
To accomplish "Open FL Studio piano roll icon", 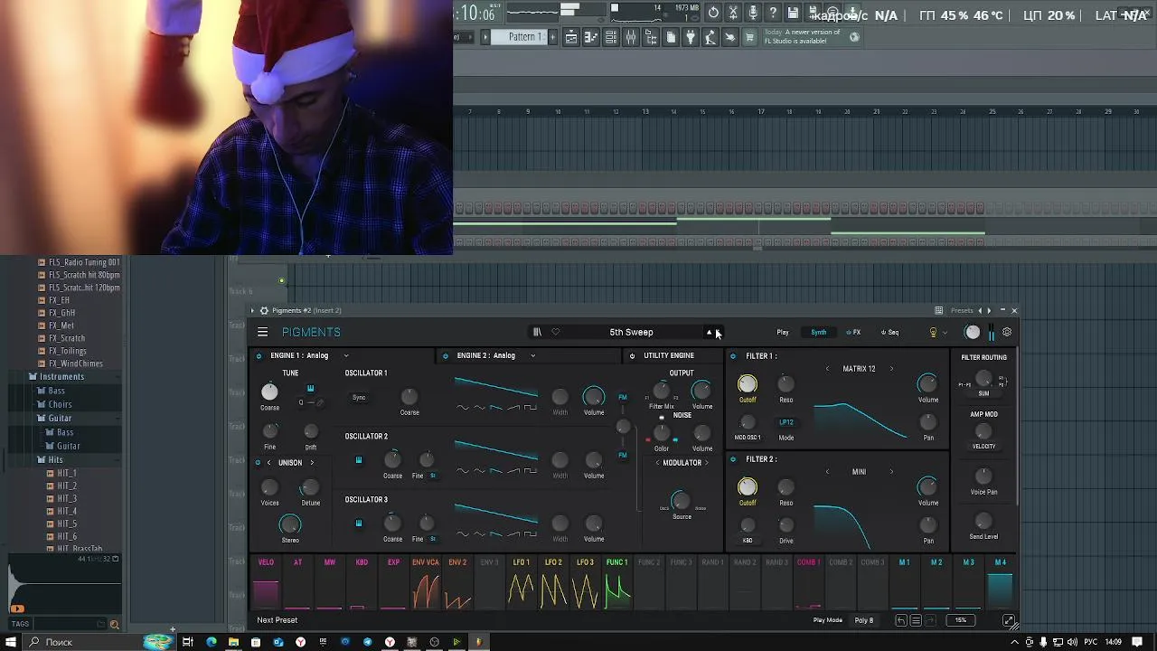I will (x=591, y=37).
